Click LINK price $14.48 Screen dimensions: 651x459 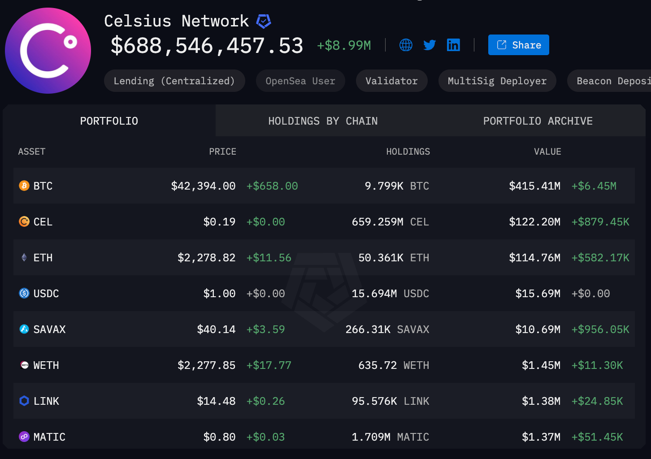point(216,401)
